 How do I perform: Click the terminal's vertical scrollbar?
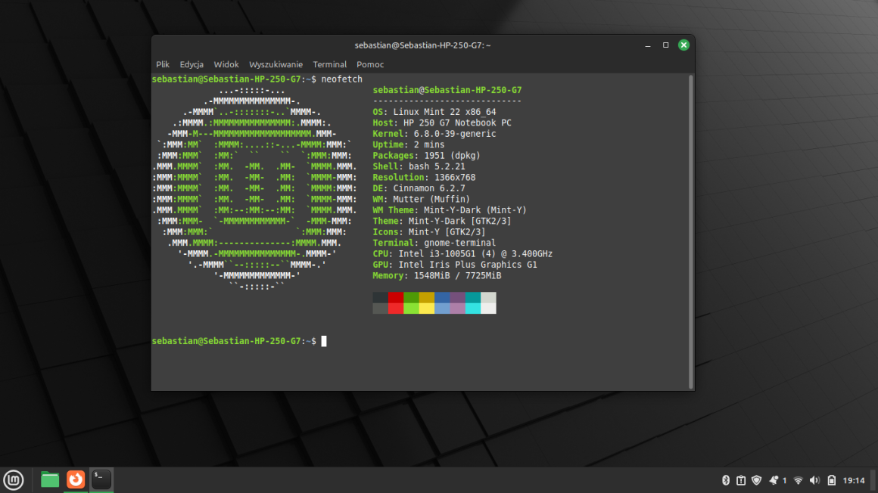[x=691, y=231]
